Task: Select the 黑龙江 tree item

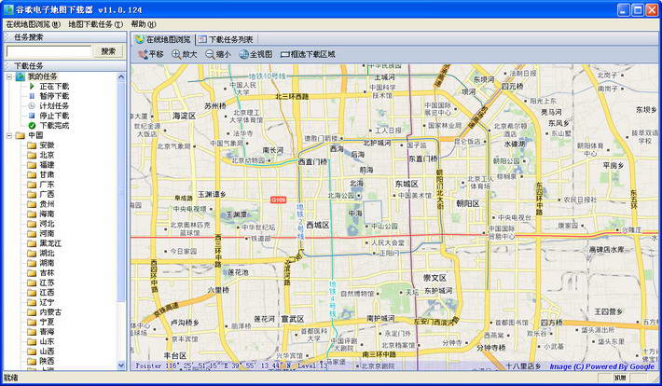Action: click(x=50, y=243)
